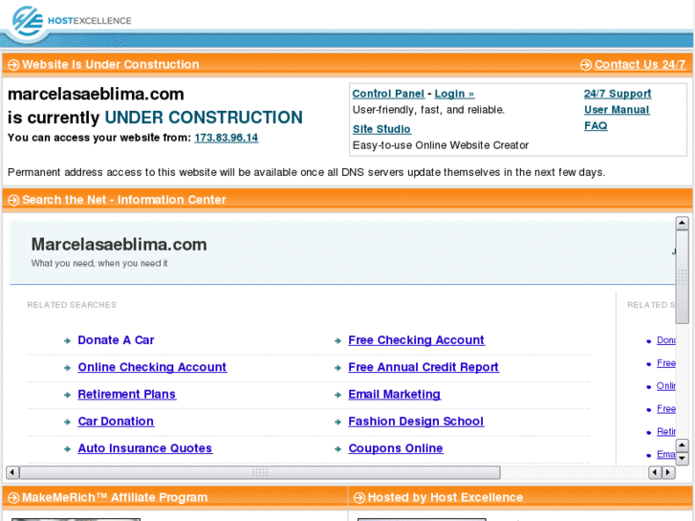Click bullet arrow next to Coupons Online
This screenshot has height=521, width=695.
337,449
